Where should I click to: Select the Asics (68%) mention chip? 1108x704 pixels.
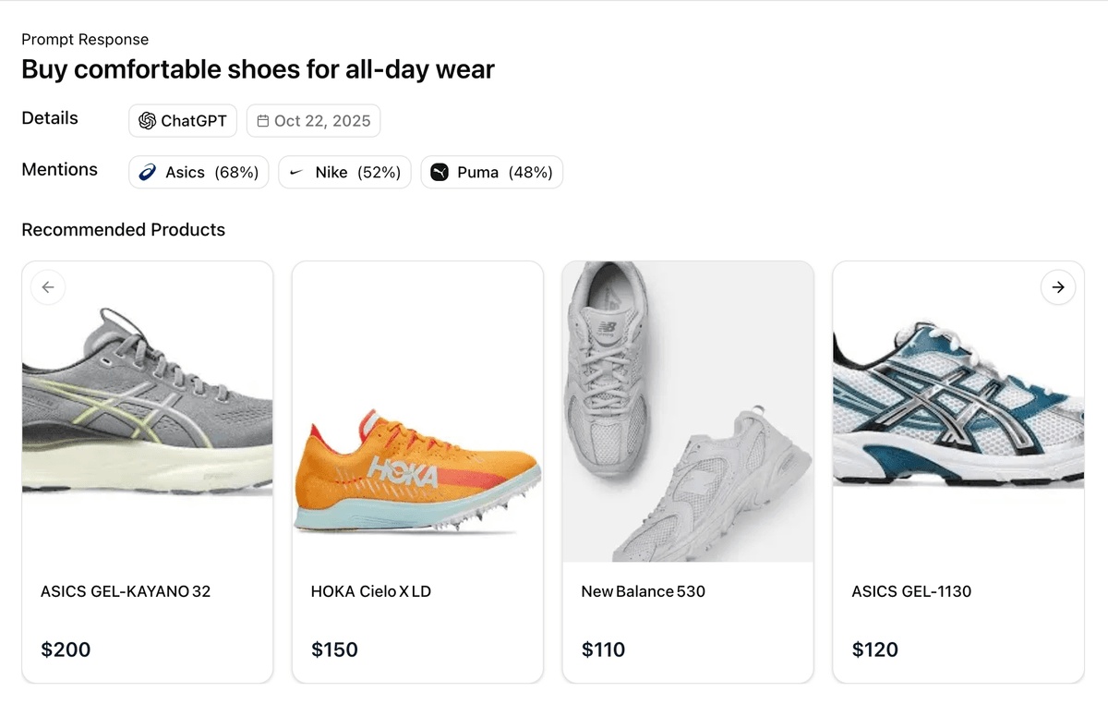pos(198,172)
